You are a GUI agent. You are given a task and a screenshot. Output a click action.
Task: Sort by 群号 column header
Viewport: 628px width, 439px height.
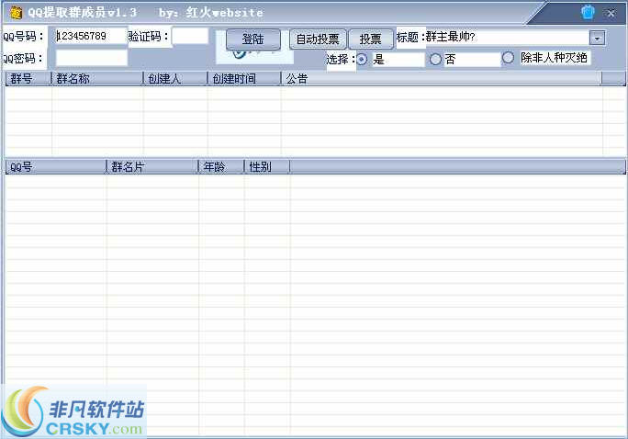click(28, 78)
